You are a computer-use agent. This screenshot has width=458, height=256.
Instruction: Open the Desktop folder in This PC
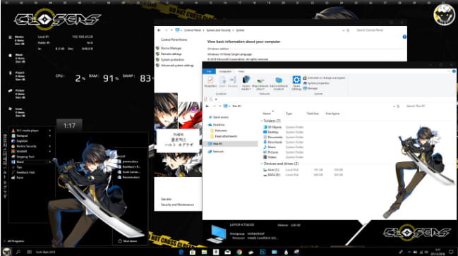click(271, 133)
